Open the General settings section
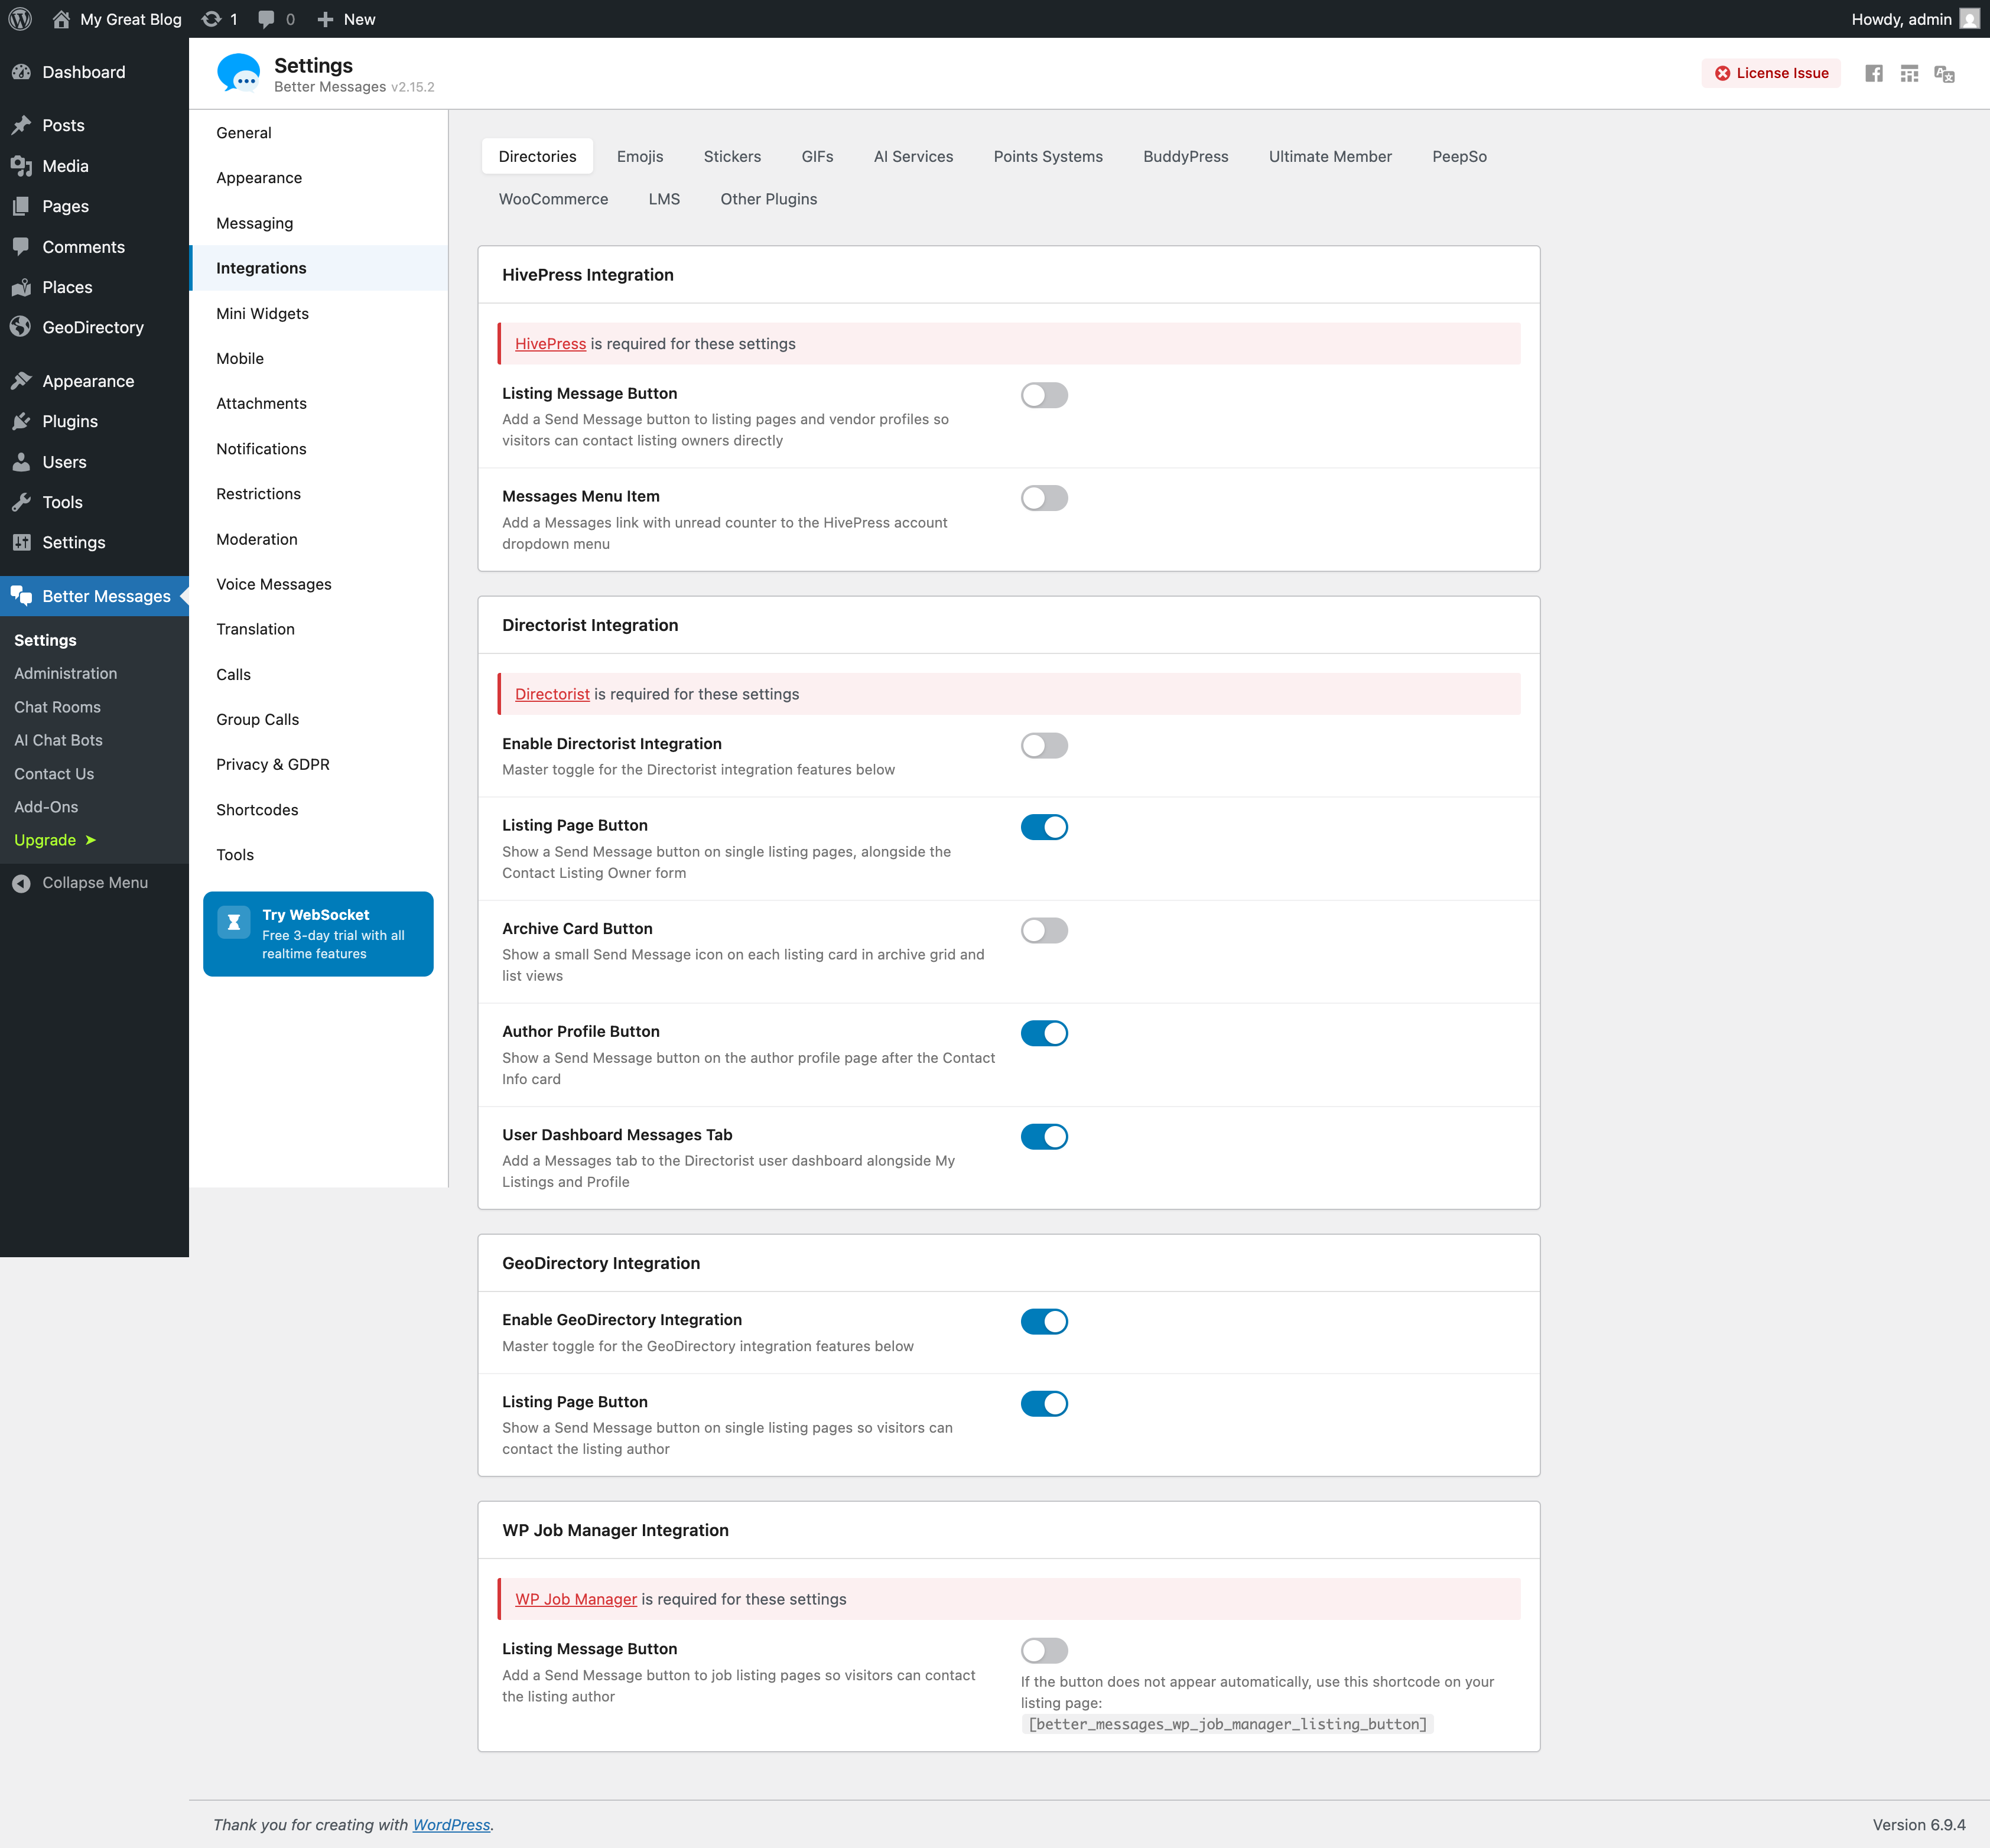Image resolution: width=1990 pixels, height=1848 pixels. pyautogui.click(x=318, y=133)
